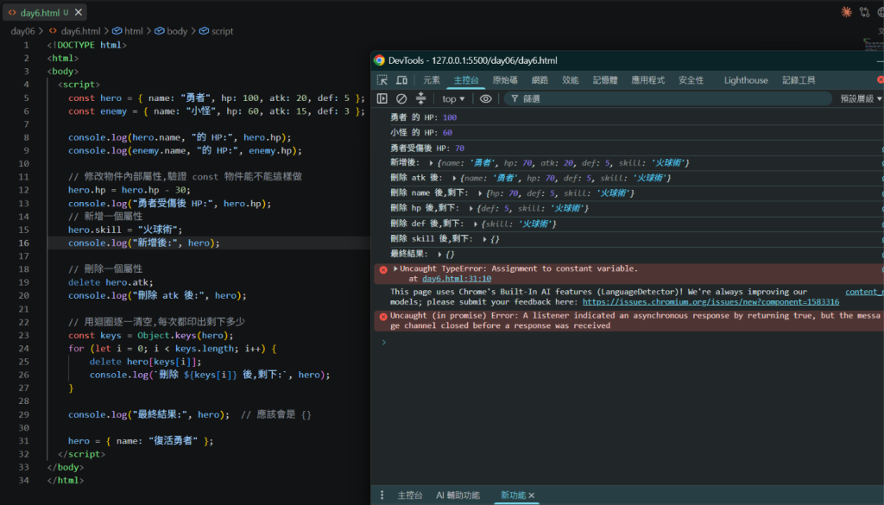This screenshot has height=505, width=884.
Task: Select the drawer 主控台 tab
Action: (x=410, y=495)
